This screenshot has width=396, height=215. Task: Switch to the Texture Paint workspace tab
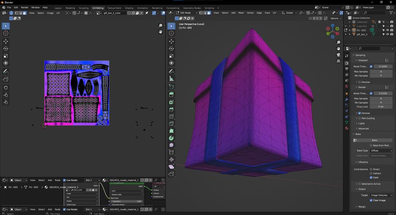[x=114, y=8]
